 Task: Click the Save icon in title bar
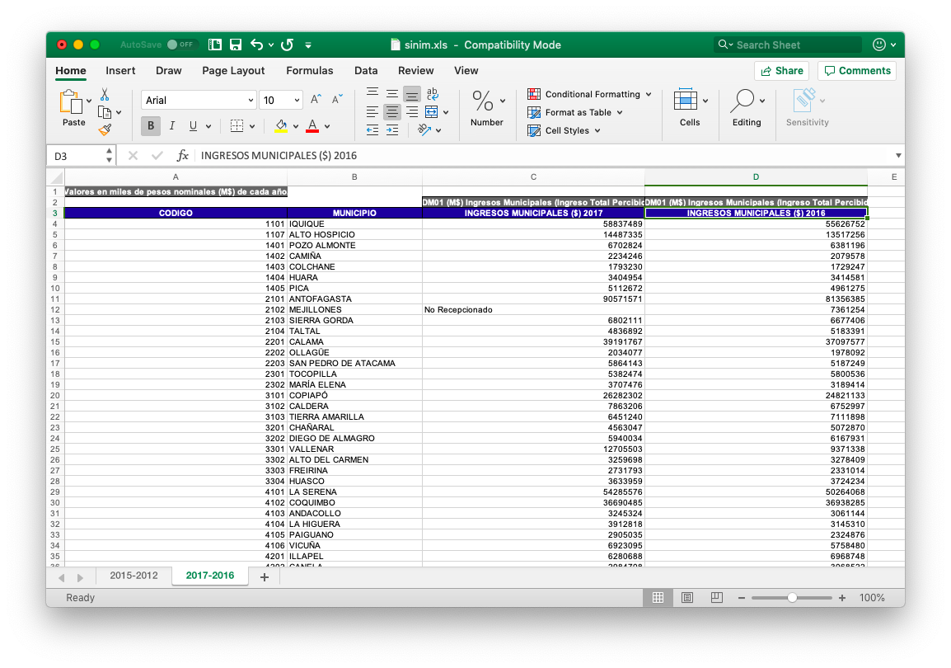coord(235,45)
